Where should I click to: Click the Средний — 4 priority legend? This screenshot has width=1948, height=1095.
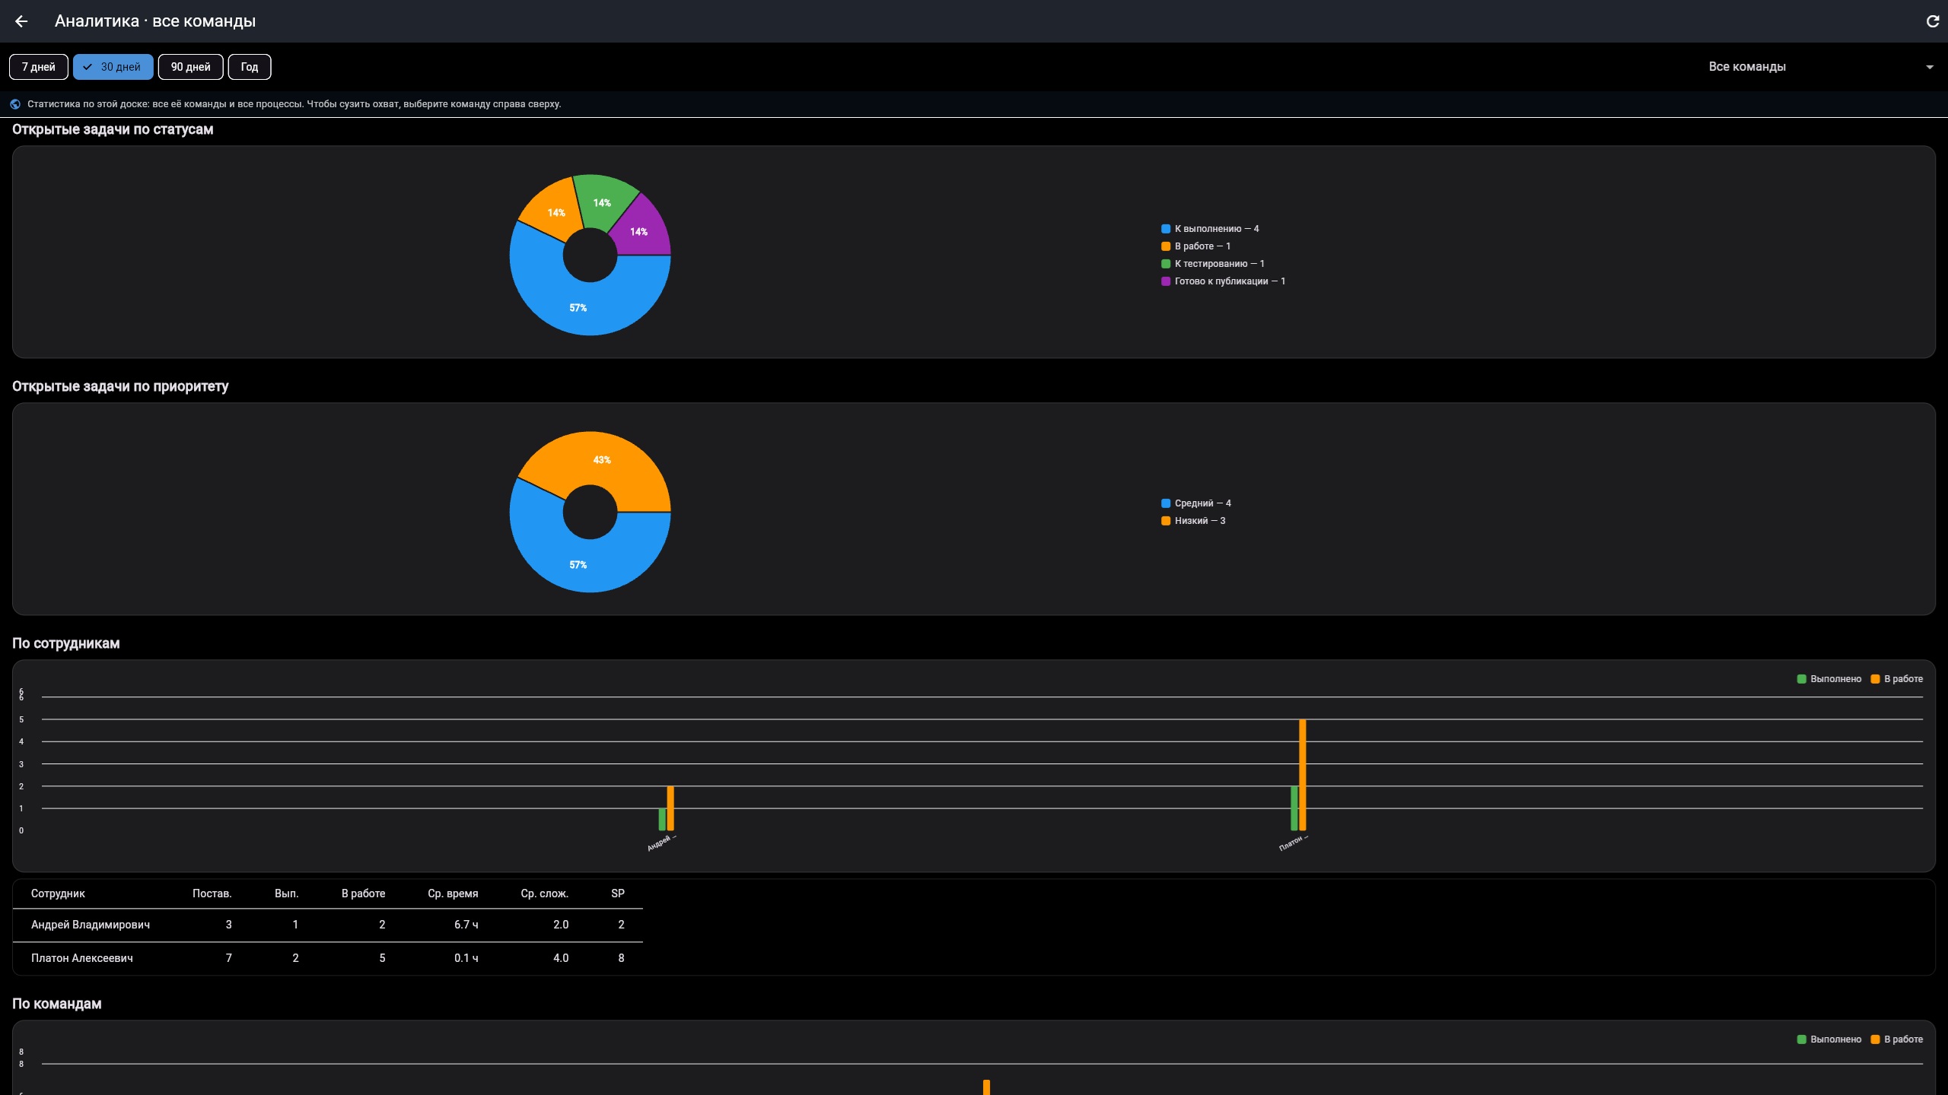1196,503
